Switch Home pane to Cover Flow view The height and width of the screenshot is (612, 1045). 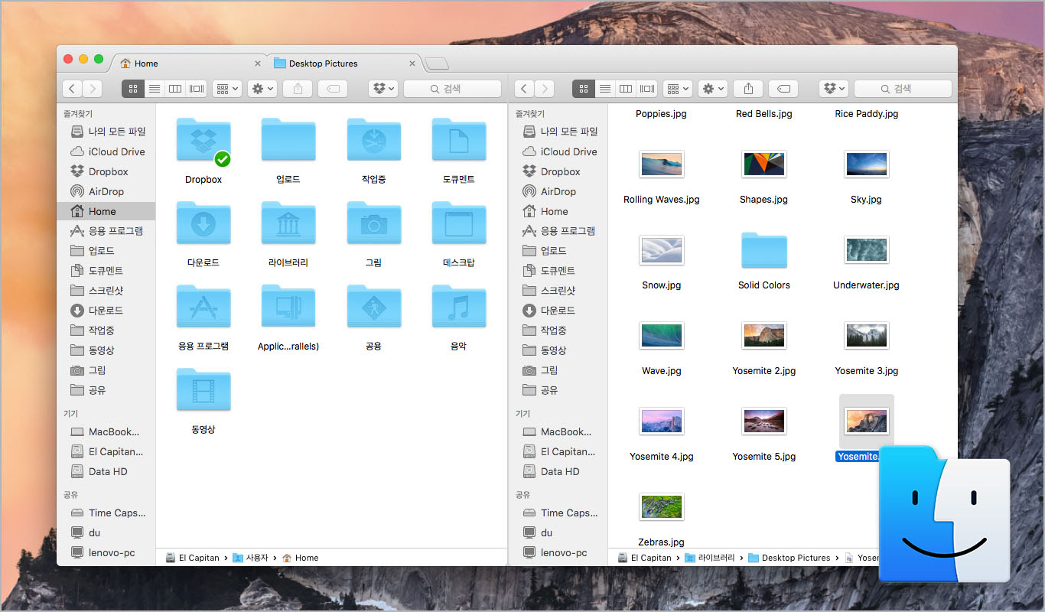click(x=197, y=89)
